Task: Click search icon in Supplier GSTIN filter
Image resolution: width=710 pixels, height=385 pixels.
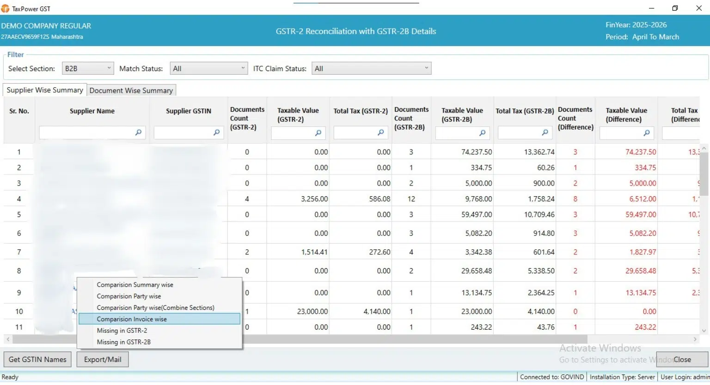Action: tap(216, 132)
